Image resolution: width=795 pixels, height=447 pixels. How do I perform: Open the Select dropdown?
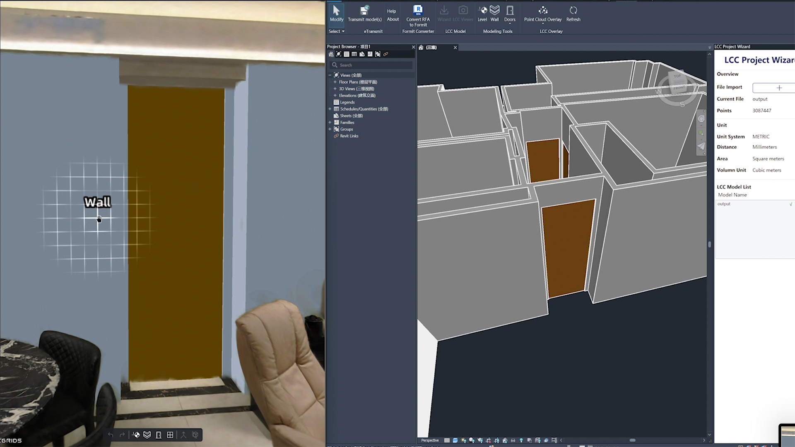(337, 31)
